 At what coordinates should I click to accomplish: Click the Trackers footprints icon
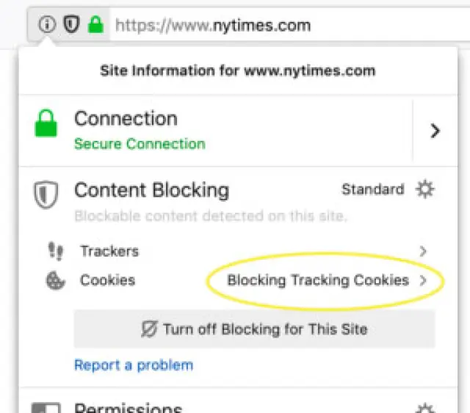[x=55, y=251]
